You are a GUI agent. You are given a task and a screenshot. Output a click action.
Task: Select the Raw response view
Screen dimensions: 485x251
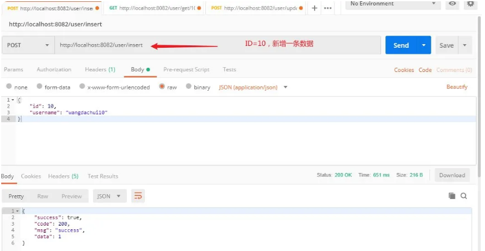(x=43, y=196)
